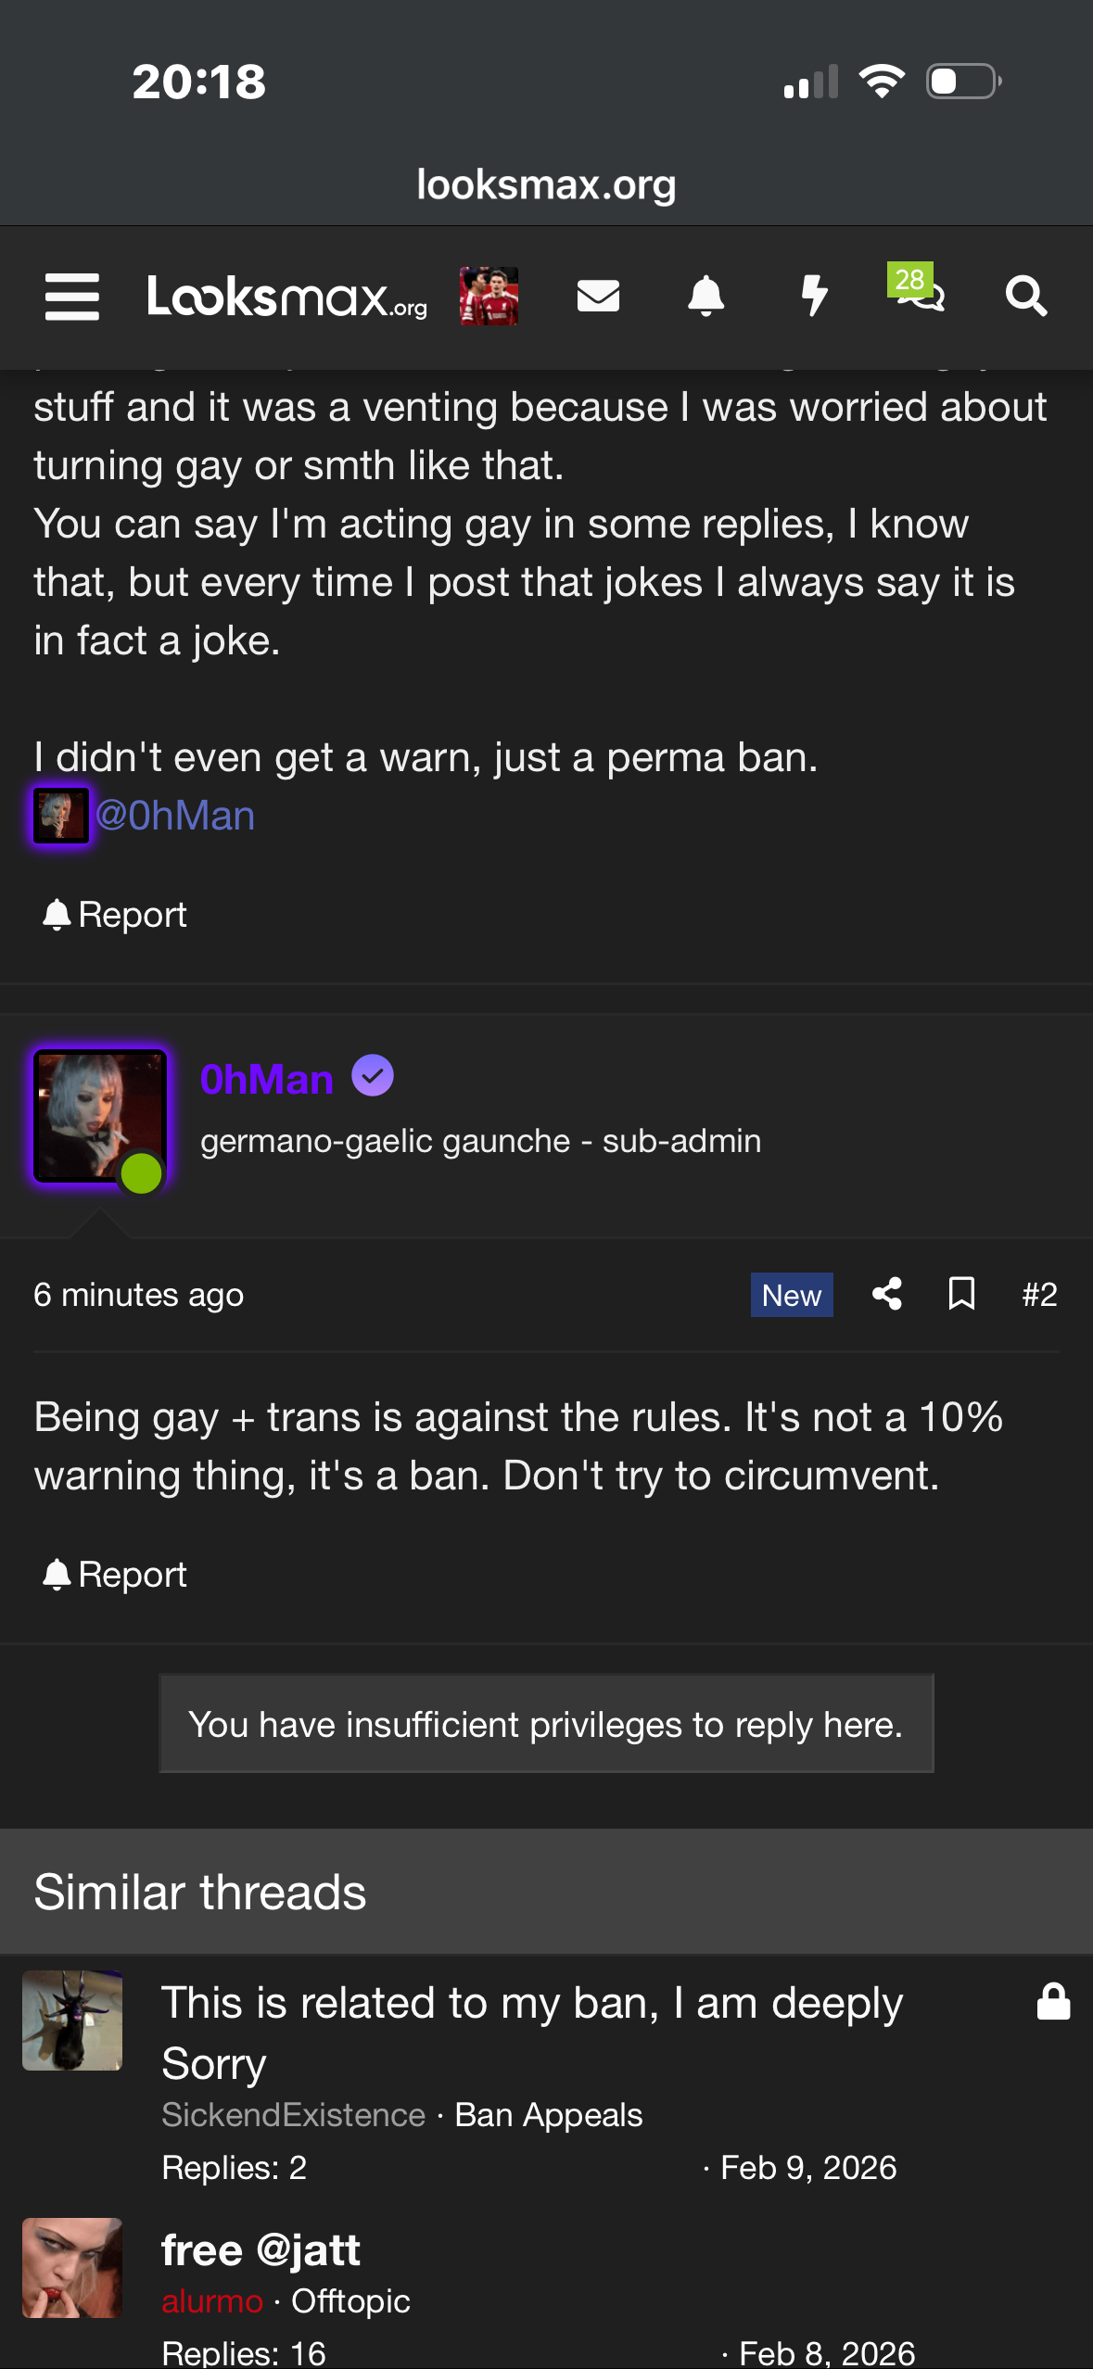This screenshot has width=1093, height=2369.
Task: Open account avatar in header bar
Action: (x=489, y=297)
